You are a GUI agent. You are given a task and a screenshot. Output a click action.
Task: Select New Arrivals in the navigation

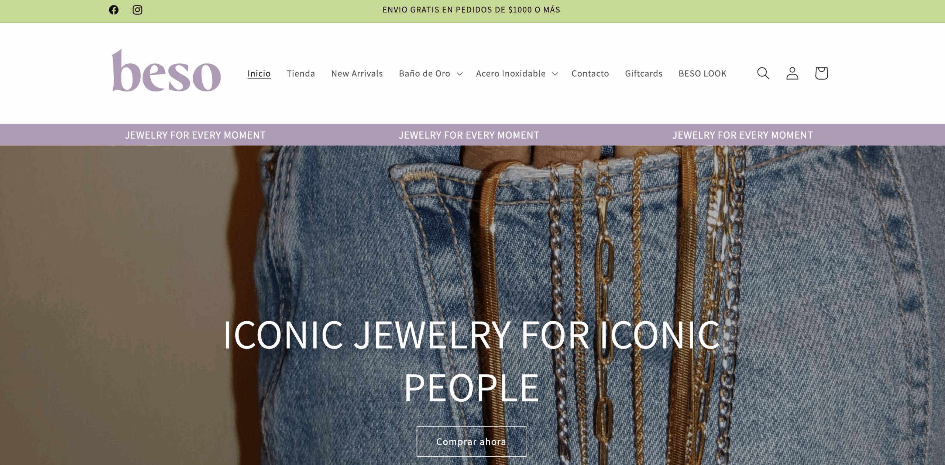(357, 73)
